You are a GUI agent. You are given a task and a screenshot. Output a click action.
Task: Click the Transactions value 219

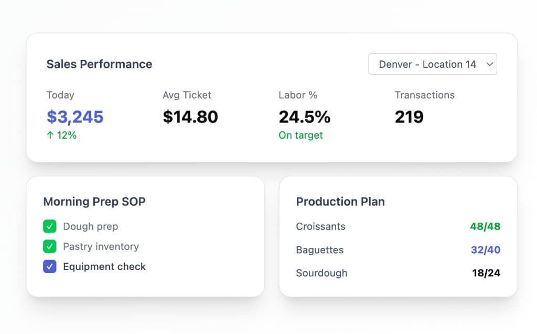point(409,117)
